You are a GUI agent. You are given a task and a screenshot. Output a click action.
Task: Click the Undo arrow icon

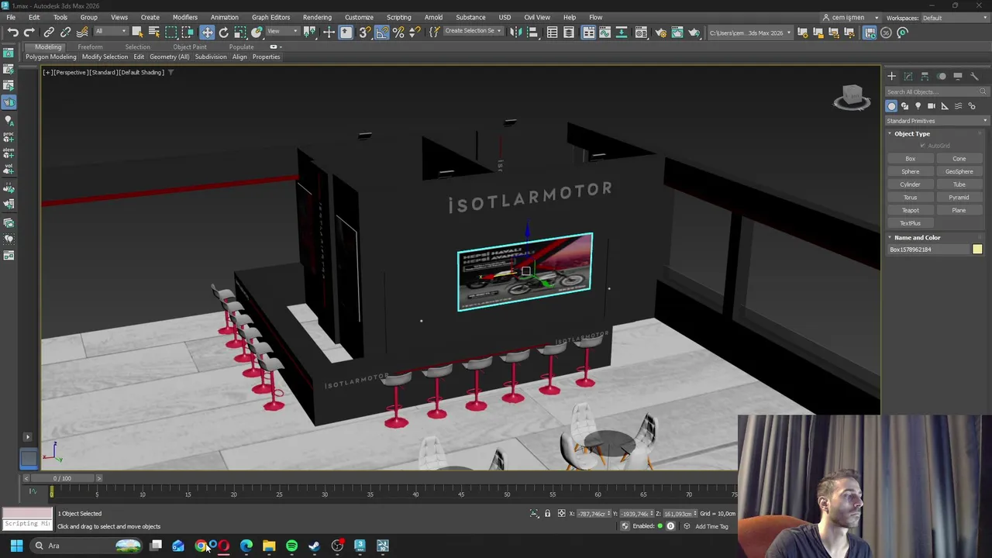pyautogui.click(x=12, y=32)
